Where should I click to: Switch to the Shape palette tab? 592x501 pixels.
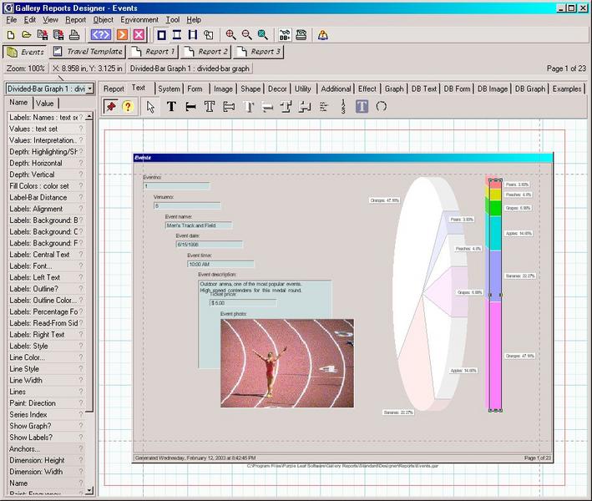(250, 89)
